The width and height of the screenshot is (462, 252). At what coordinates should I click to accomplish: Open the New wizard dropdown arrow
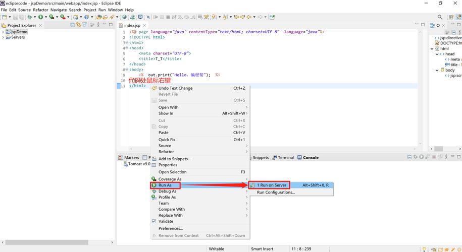(10, 17)
